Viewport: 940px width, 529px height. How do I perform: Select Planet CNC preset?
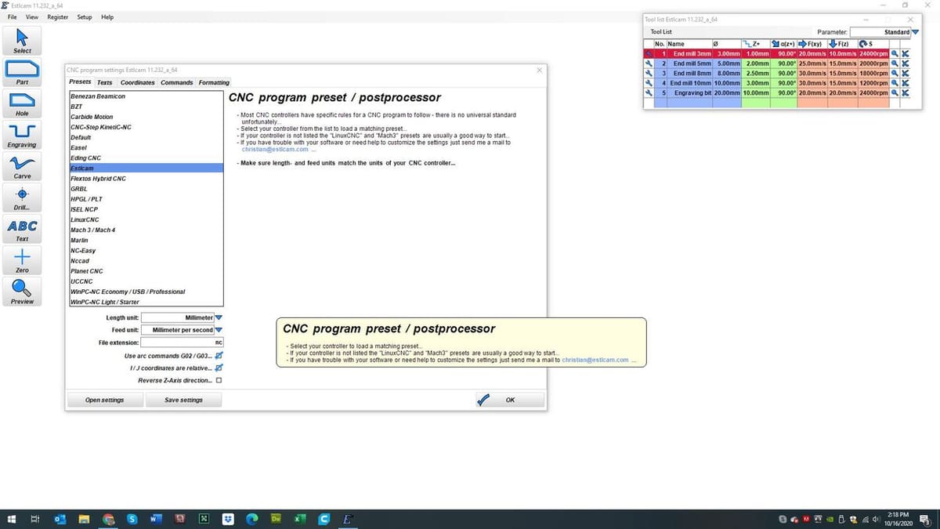[x=146, y=270]
